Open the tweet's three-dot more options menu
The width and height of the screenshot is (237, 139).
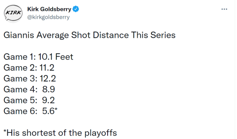tap(224, 9)
